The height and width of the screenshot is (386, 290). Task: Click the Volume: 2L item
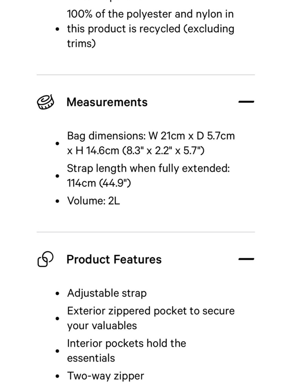(93, 201)
